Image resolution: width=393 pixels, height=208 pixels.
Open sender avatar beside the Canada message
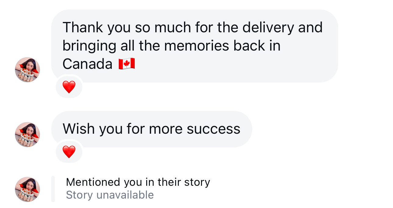(x=27, y=70)
